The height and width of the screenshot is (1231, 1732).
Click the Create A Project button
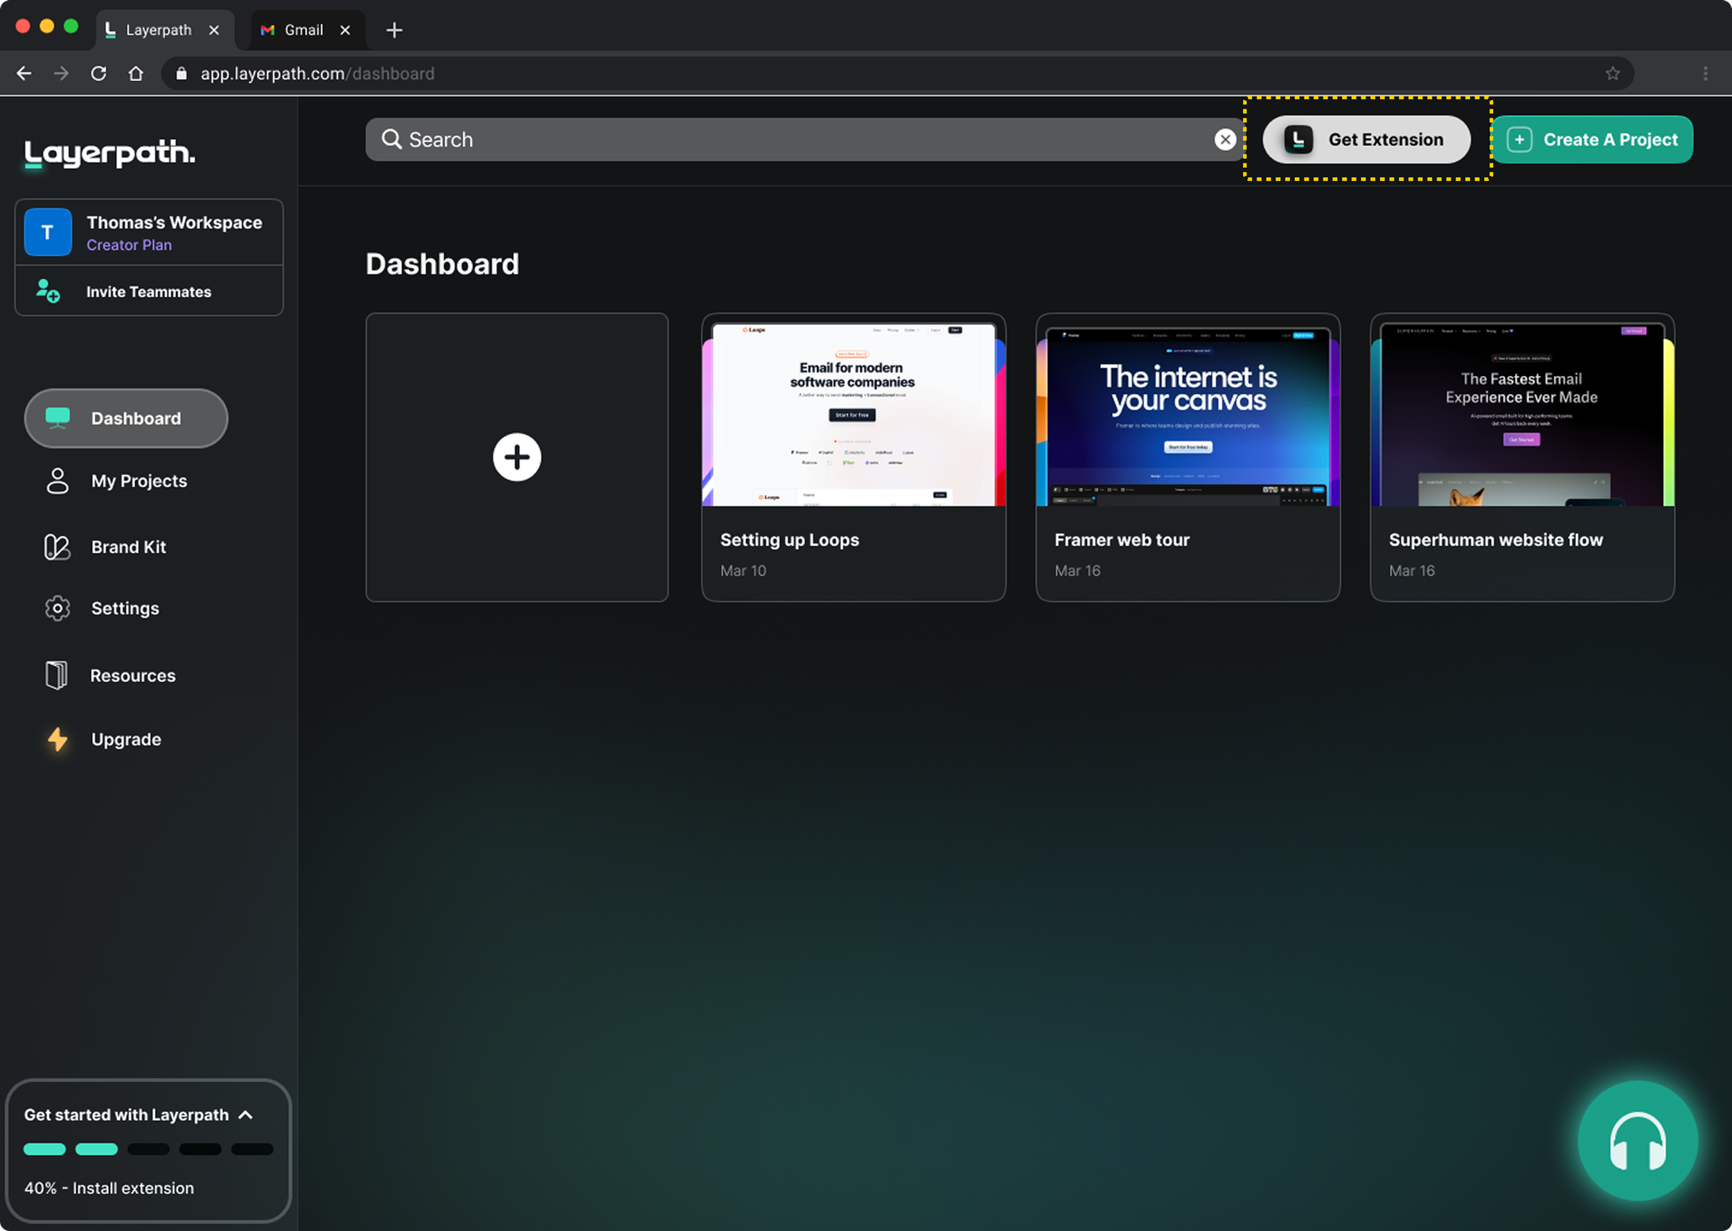(1592, 139)
